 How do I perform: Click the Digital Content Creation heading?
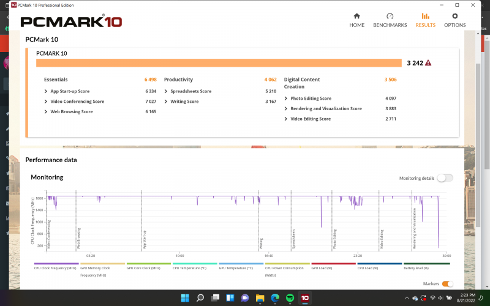point(301,83)
